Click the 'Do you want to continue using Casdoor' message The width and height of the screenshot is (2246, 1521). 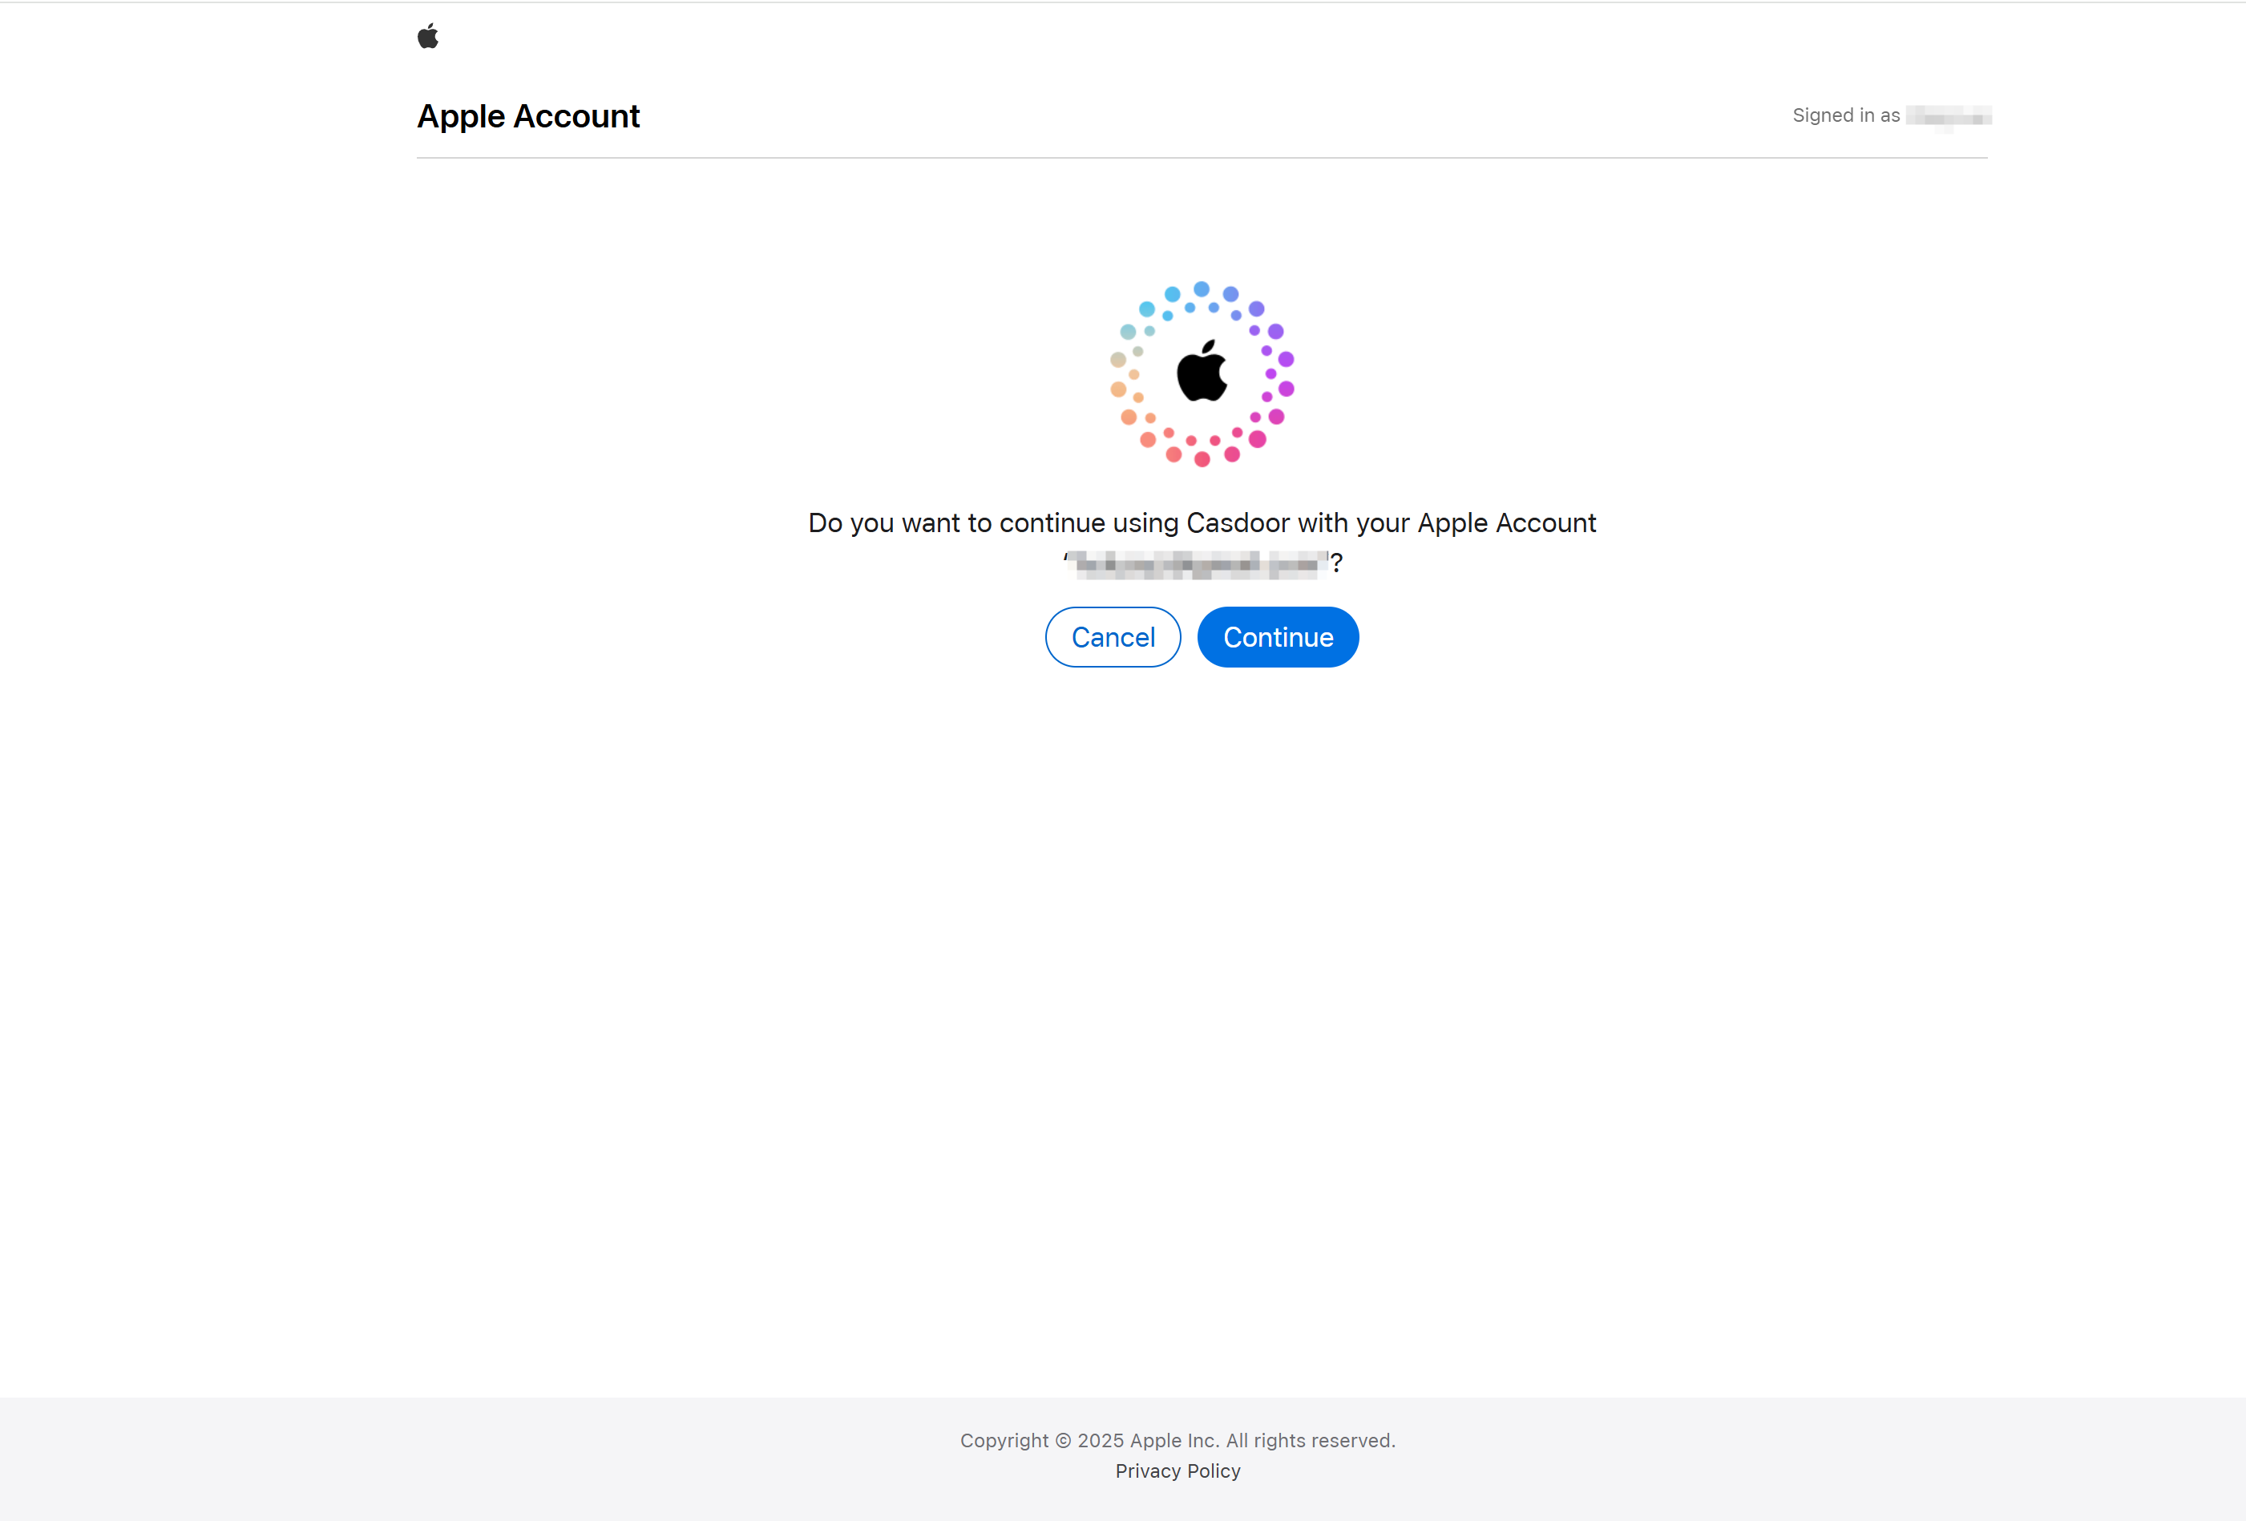1202,542
